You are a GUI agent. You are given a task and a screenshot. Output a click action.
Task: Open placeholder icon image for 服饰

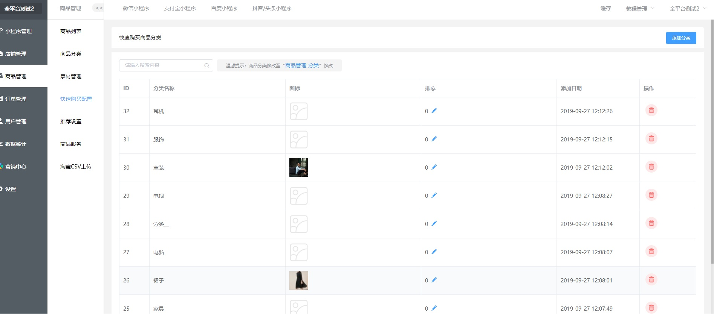299,140
